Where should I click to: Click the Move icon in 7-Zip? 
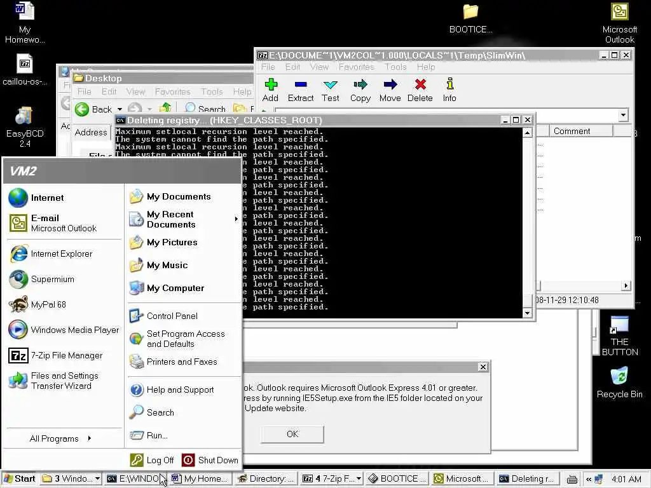pos(390,90)
